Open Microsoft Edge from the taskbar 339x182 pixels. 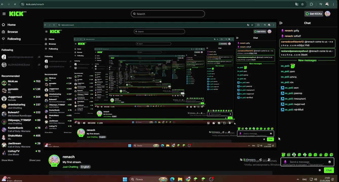172,179
